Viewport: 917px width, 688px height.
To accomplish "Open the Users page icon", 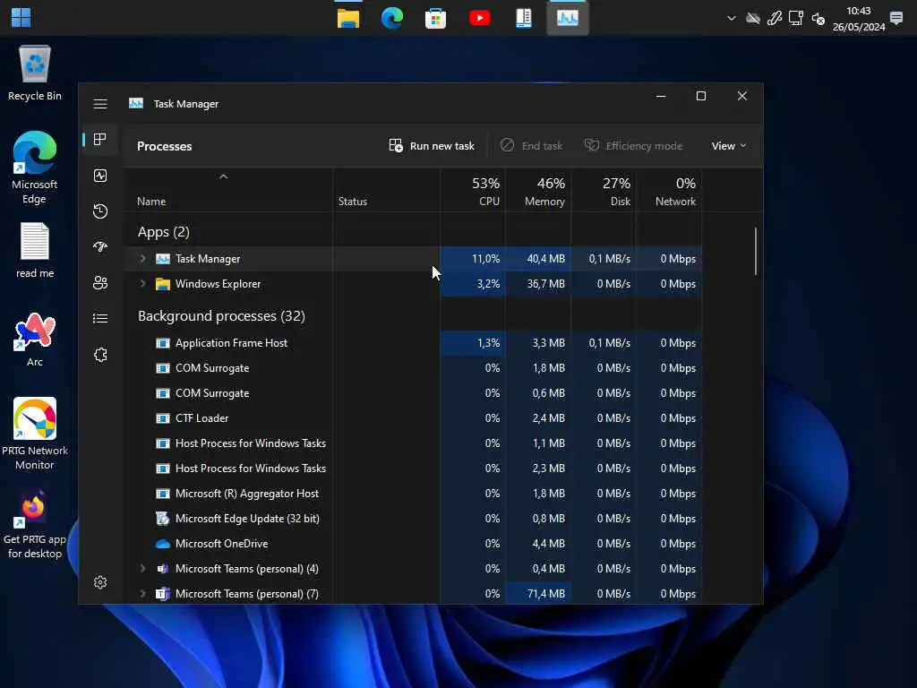I will (x=100, y=283).
